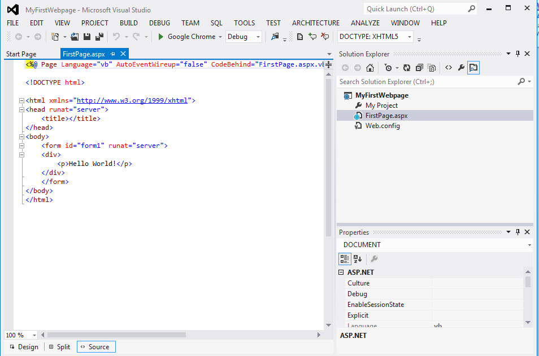The height and width of the screenshot is (356, 539).
Task: Click the Quick Launch magnifier icon
Action: click(x=472, y=8)
